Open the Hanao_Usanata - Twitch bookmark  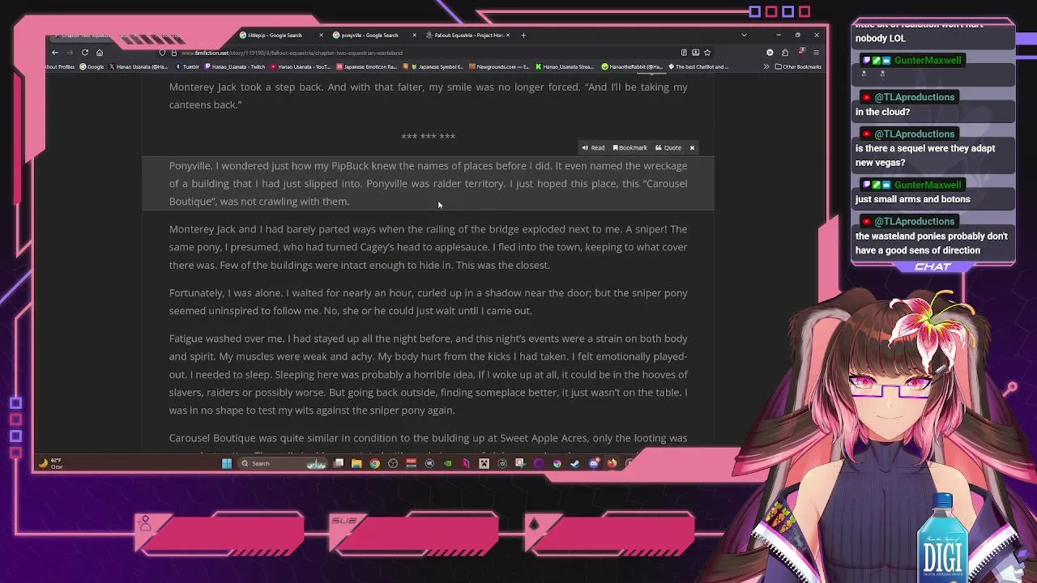pos(237,66)
